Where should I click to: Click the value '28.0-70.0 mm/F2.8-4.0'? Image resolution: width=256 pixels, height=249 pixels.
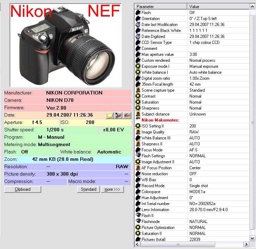[208, 210]
